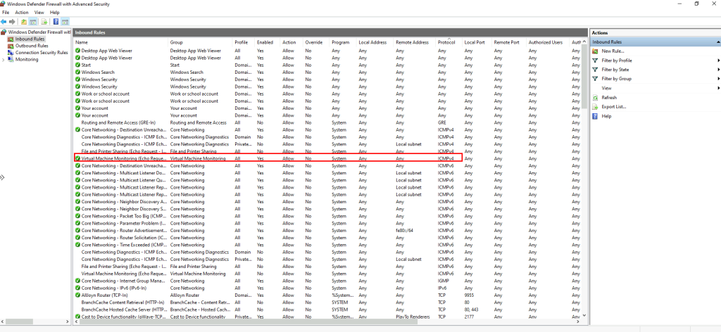The height and width of the screenshot is (332, 721).
Task: Click the rule list's vertical scrollbar down arrow
Action: (584, 315)
